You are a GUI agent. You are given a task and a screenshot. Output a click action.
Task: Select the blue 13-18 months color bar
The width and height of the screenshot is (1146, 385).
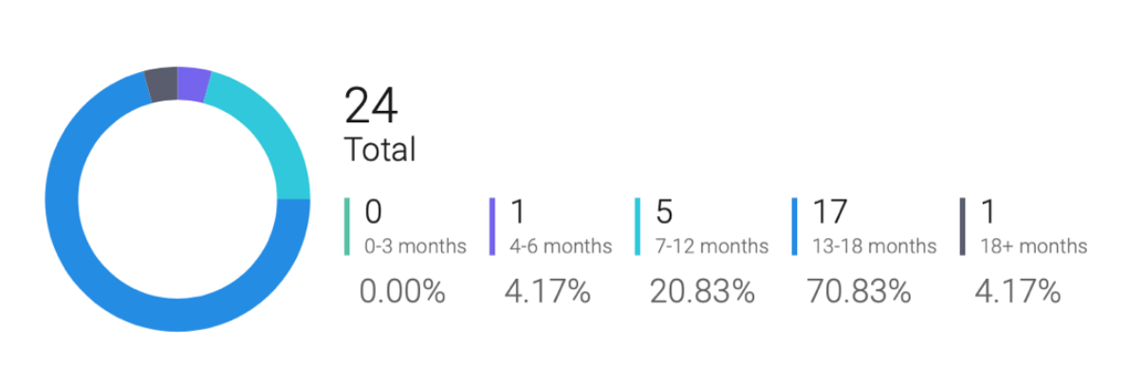795,227
